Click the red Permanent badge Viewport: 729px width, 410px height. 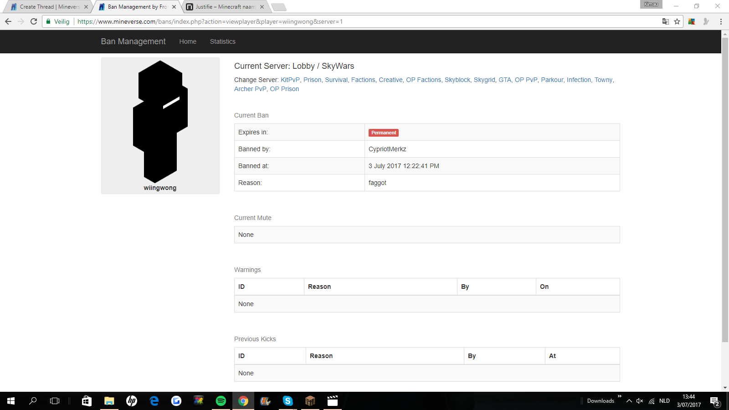(x=384, y=133)
